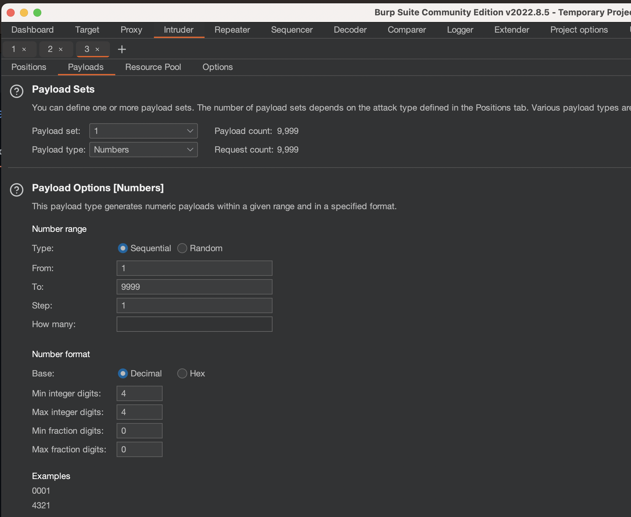Click the To field showing 9999
The width and height of the screenshot is (631, 517).
[x=195, y=287]
